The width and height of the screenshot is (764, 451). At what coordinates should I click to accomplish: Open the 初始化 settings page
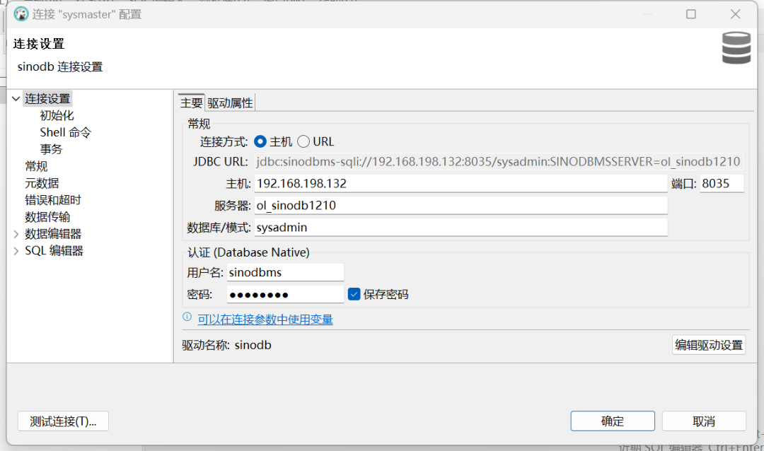click(x=57, y=116)
